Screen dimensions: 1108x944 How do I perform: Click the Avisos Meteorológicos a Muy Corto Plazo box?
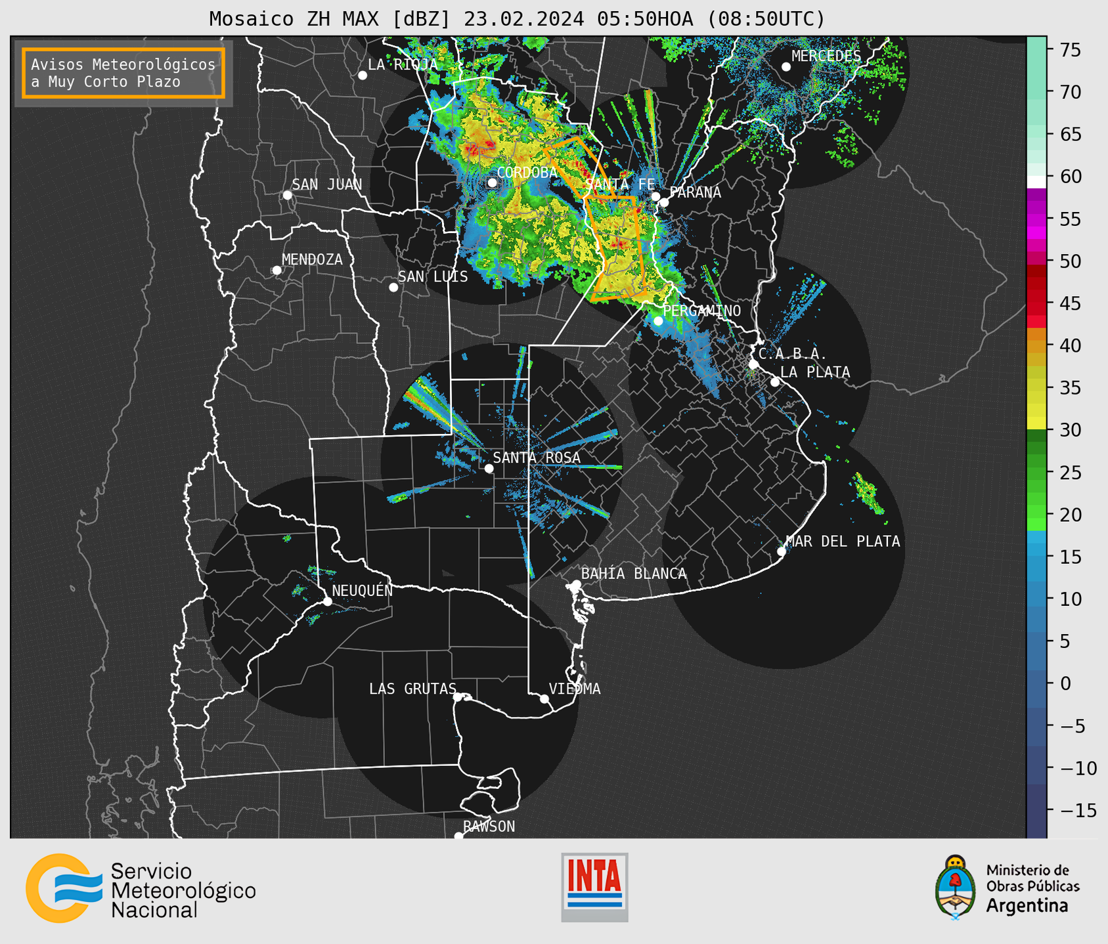[123, 73]
